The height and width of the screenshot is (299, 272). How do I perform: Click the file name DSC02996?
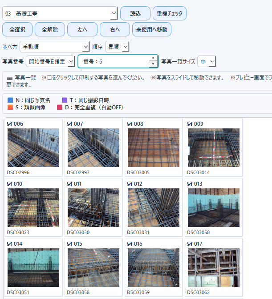pyautogui.click(x=18, y=172)
